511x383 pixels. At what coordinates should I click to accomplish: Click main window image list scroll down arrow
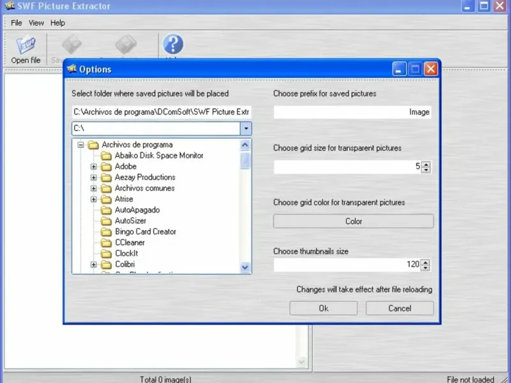click(301, 362)
